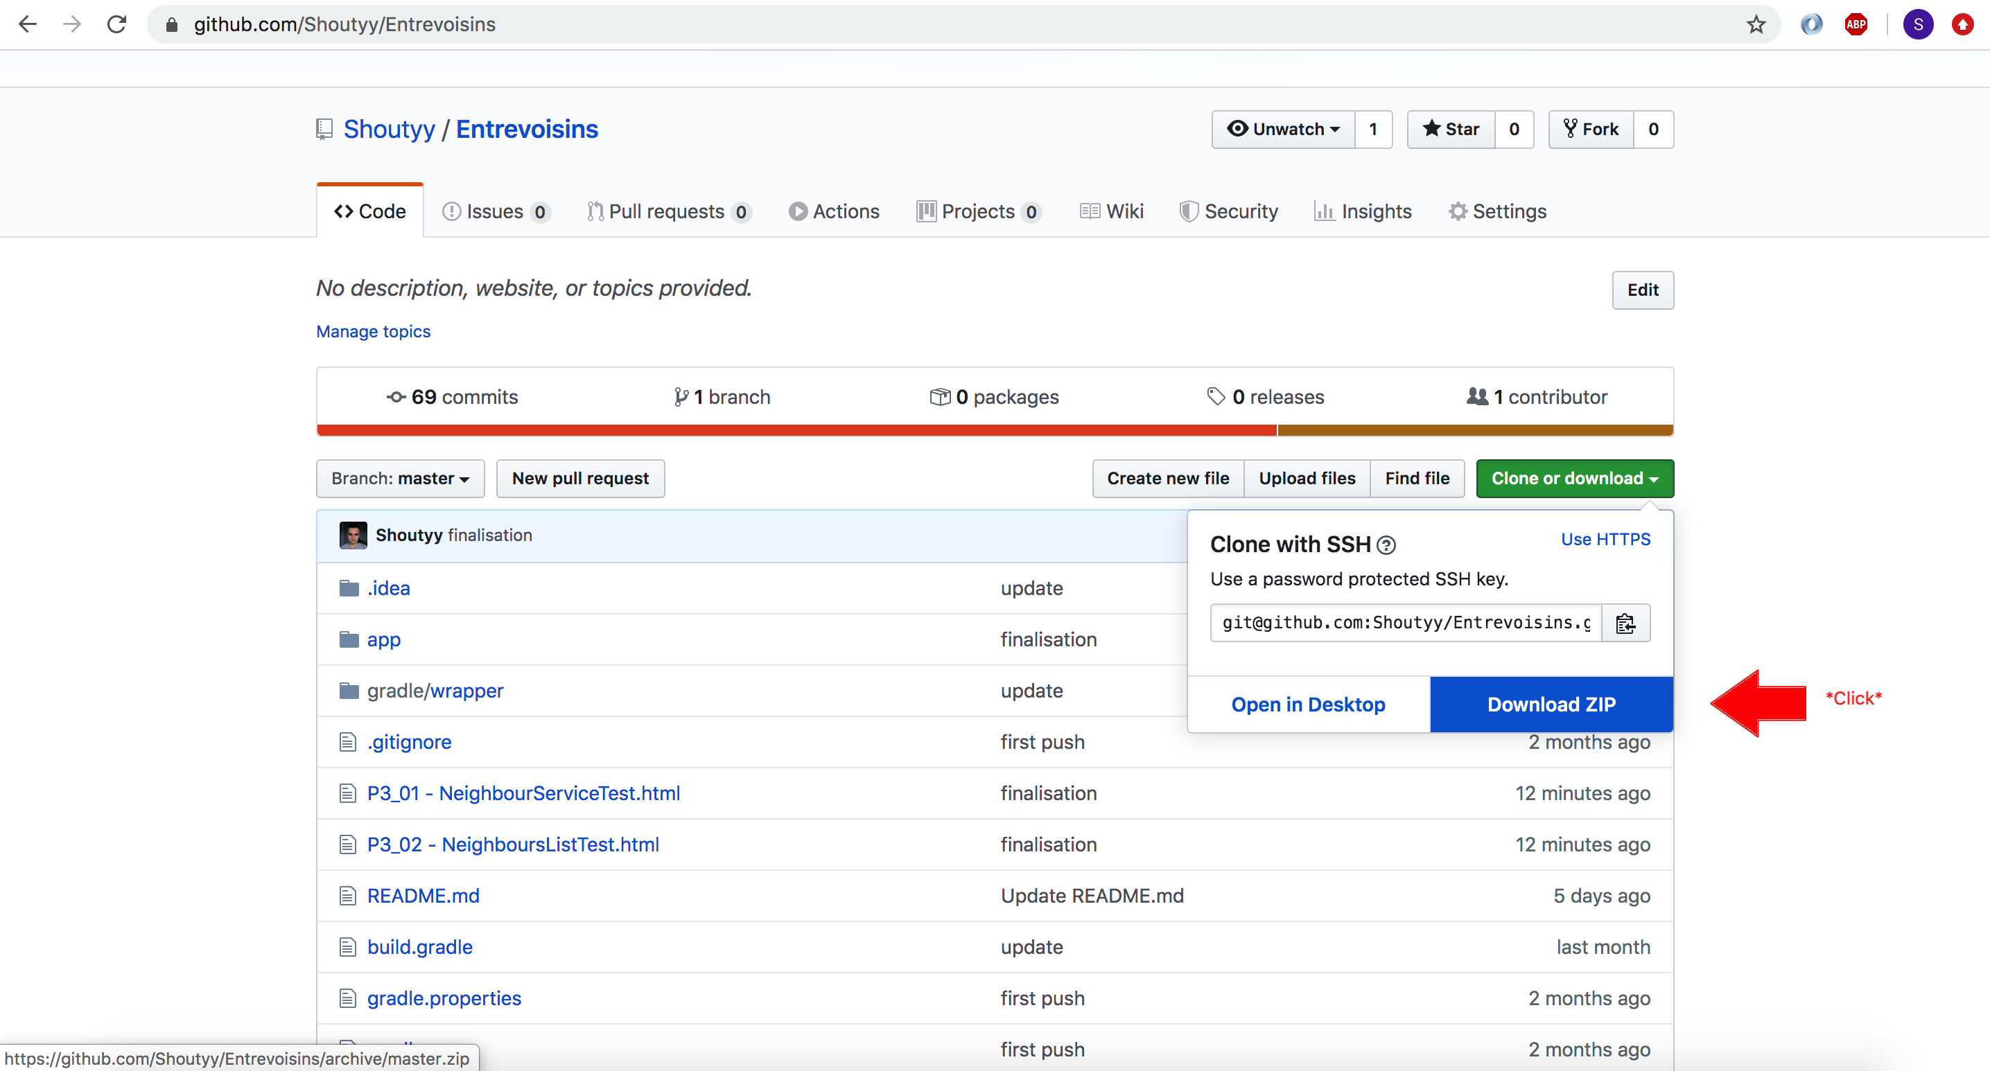Star the Entrevoisins repository
Viewport: 1990px width, 1071px height.
(x=1451, y=129)
